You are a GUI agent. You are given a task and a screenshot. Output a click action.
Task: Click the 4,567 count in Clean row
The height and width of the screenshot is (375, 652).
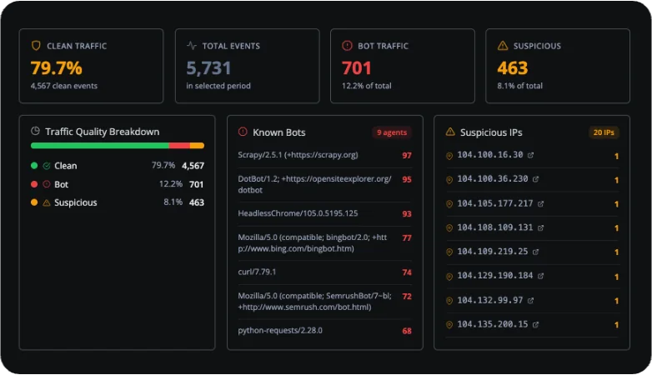(193, 166)
